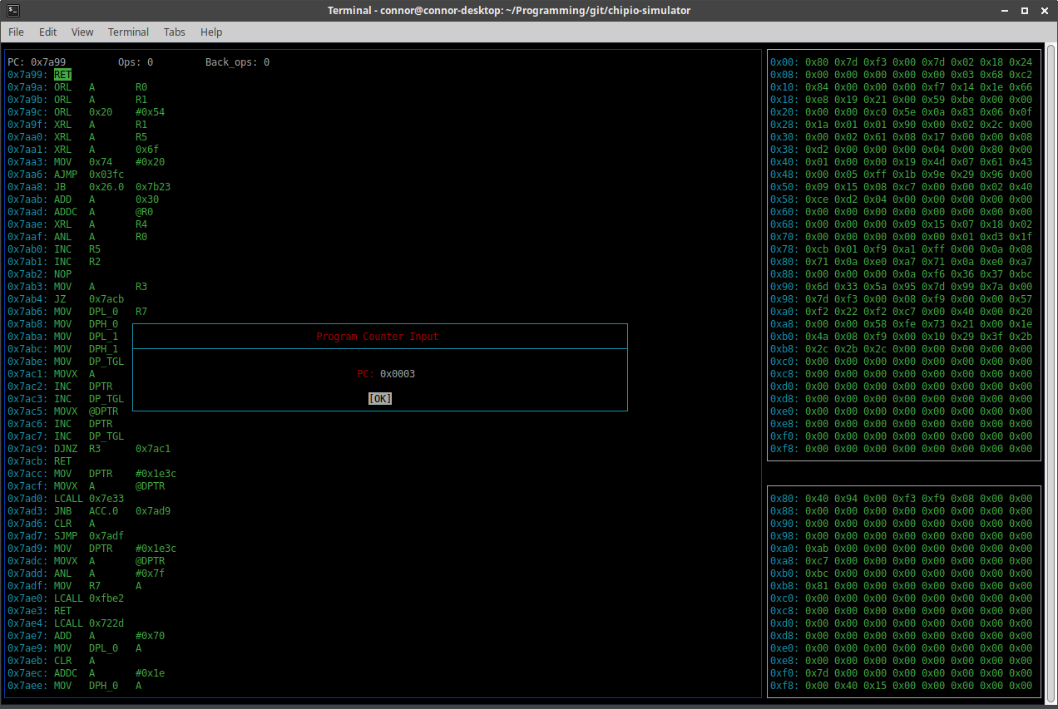The width and height of the screenshot is (1058, 709).
Task: Click upper memory row 0xa0 address label
Action: [x=784, y=312]
